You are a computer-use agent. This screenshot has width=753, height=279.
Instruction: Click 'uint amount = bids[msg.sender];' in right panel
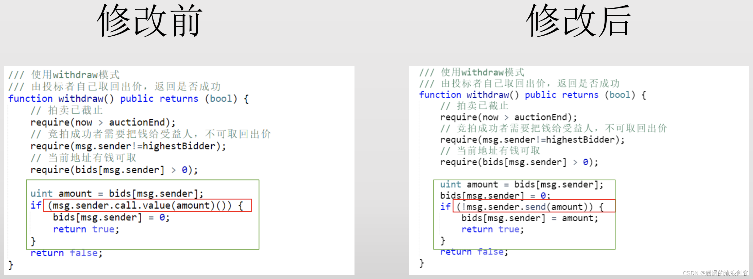(522, 185)
